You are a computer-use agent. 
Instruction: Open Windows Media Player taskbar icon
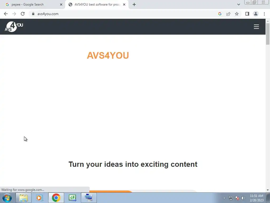pos(40,198)
